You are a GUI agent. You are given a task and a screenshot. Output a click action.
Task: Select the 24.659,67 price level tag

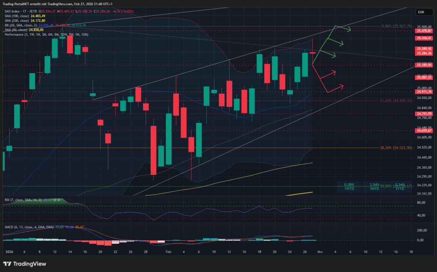click(x=423, y=131)
